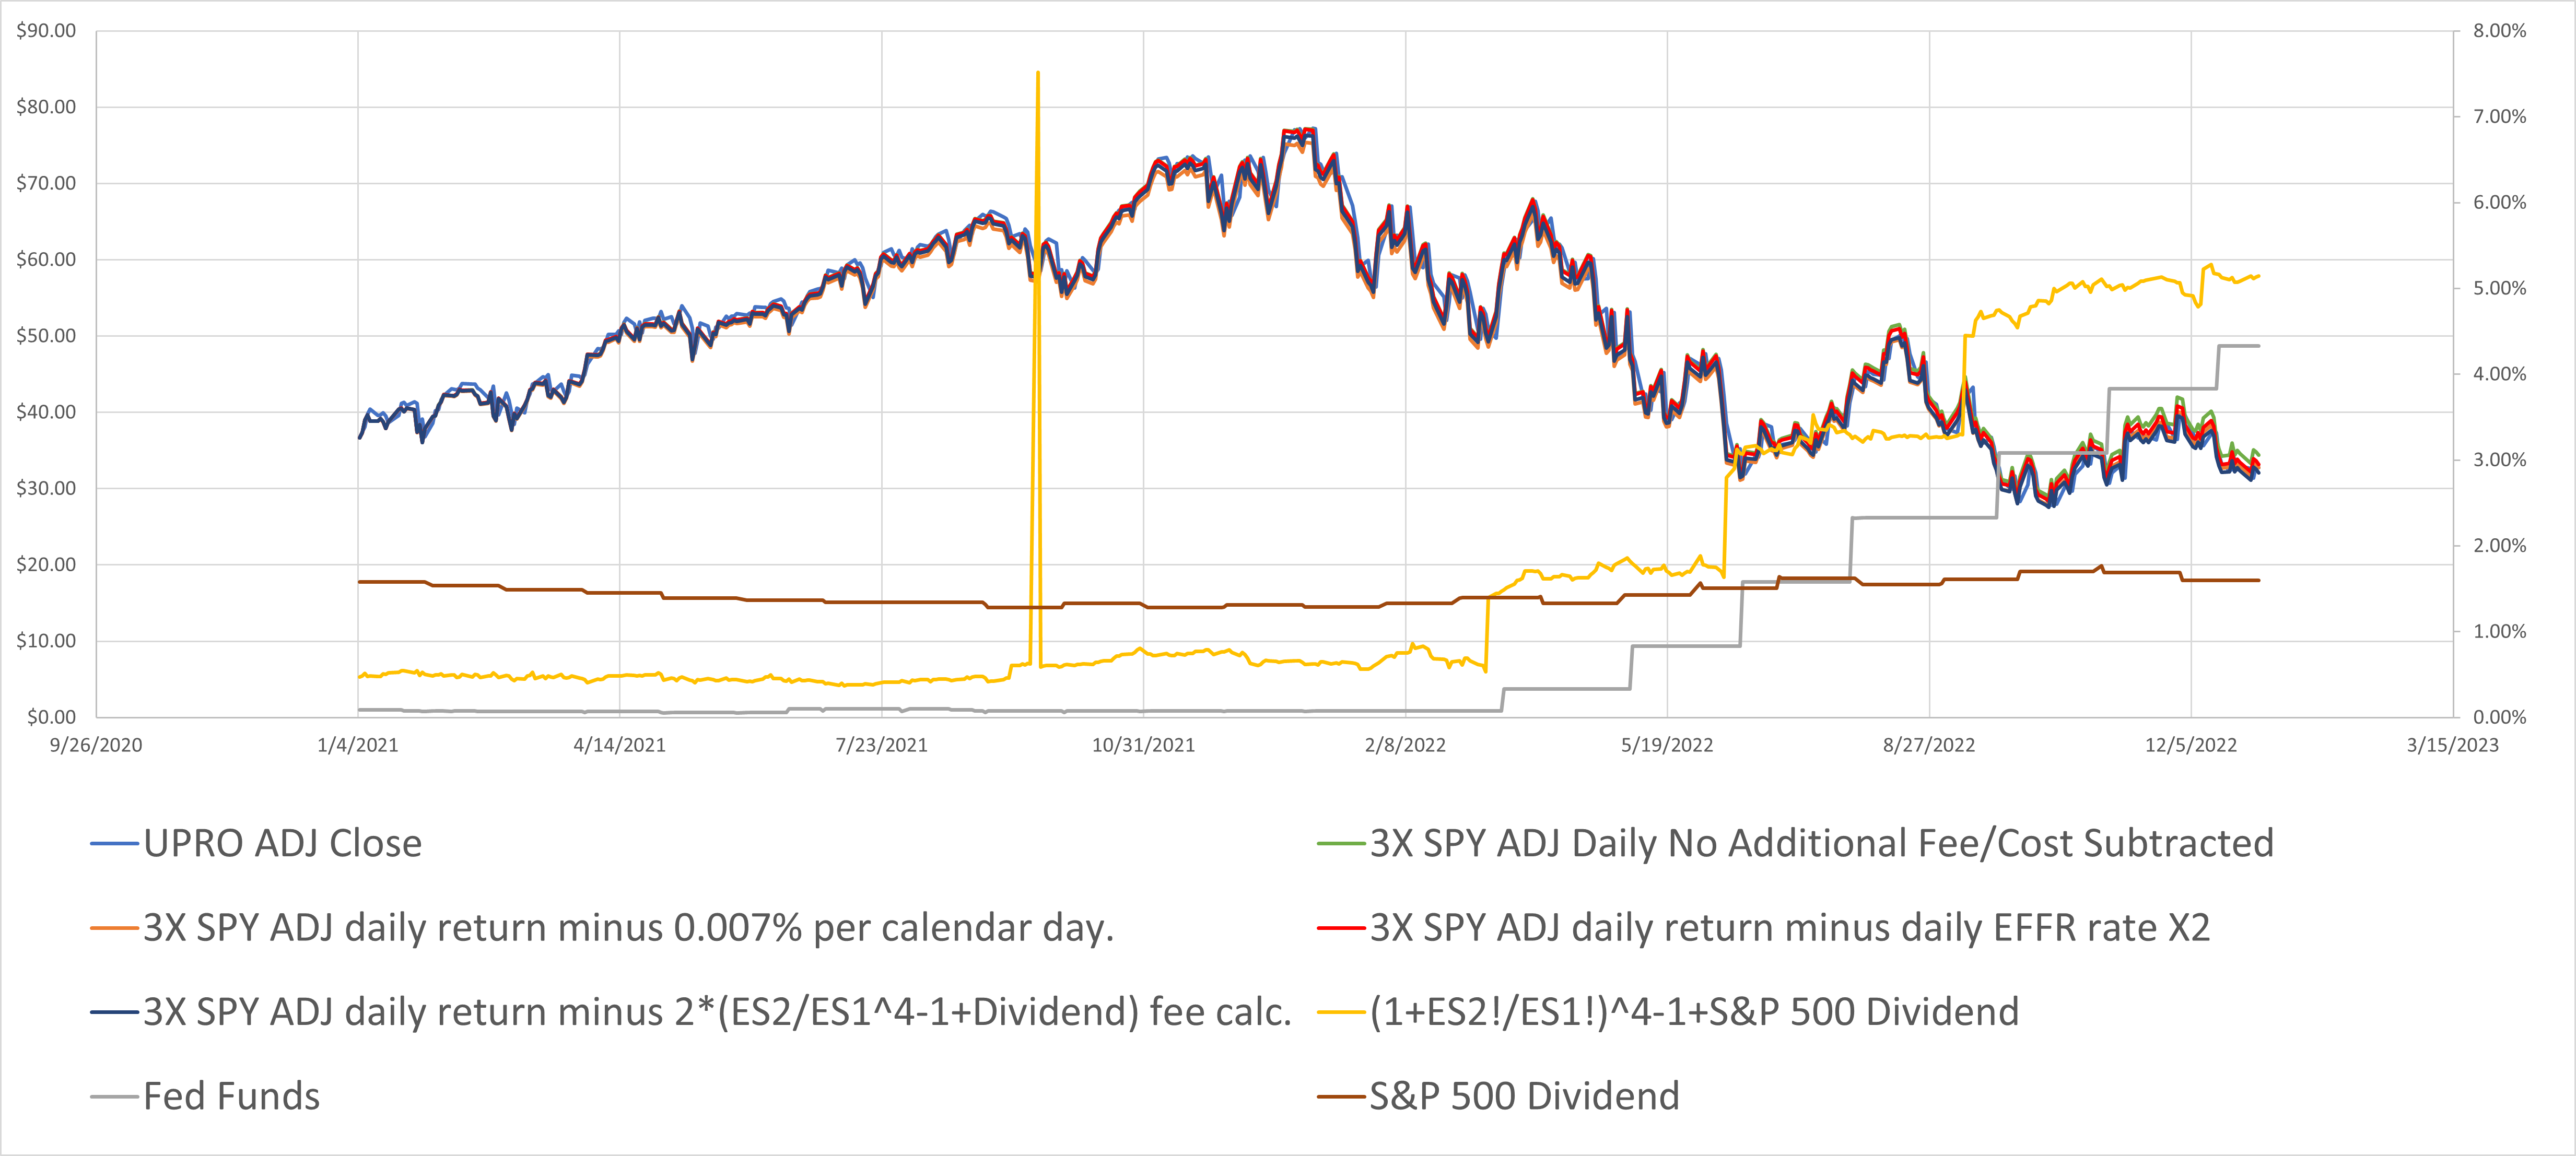The width and height of the screenshot is (2576, 1156).
Task: Select the (1+ES2!/ES1!)^4-1+S&P 500 Dividend legend entry
Action: pos(1694,1012)
